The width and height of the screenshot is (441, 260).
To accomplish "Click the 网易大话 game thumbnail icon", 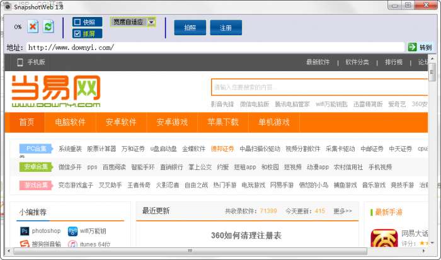I will 384,239.
